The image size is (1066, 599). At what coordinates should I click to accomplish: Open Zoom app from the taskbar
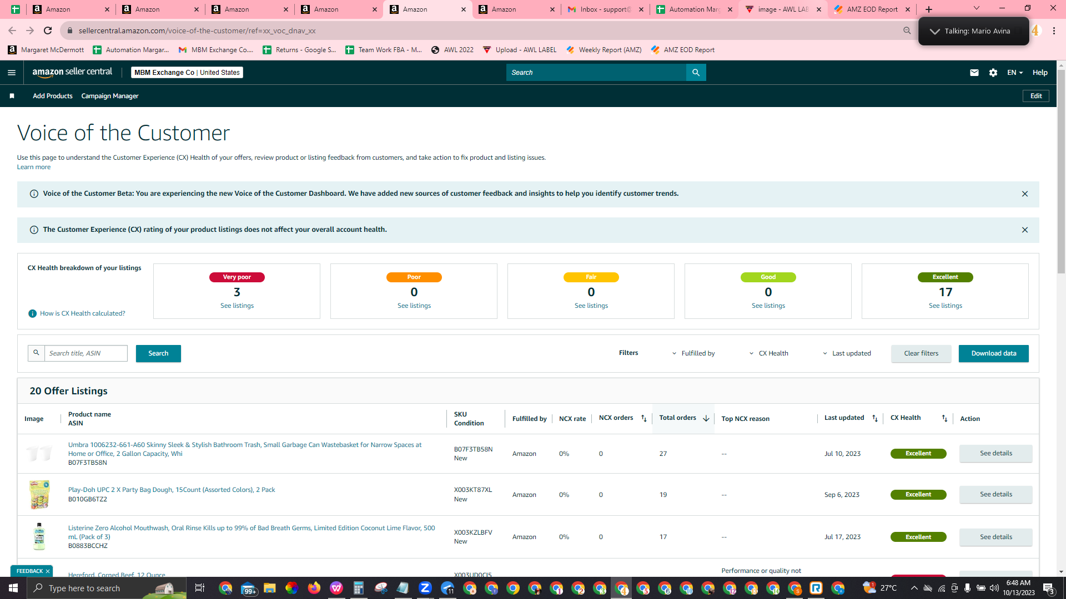[x=425, y=588]
